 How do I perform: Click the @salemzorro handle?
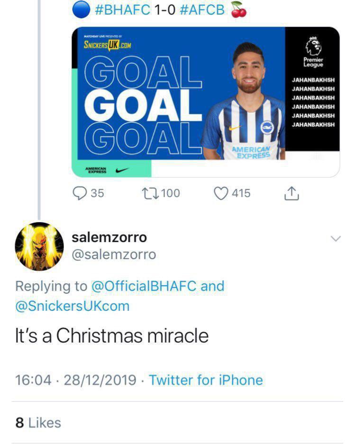coord(114,254)
